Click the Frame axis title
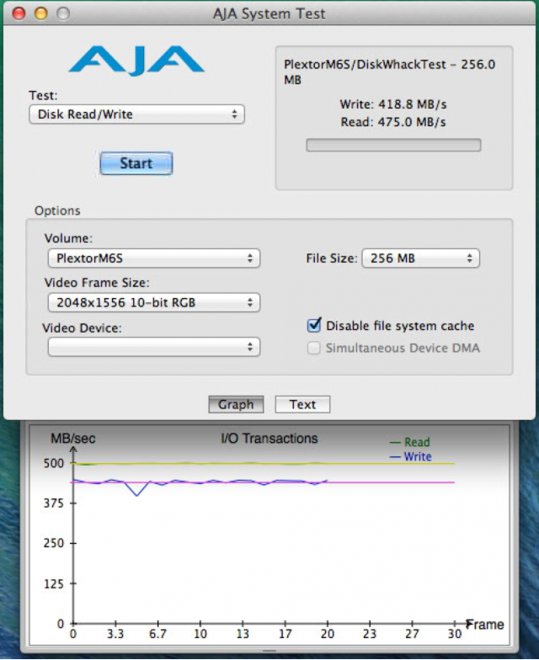This screenshot has height=660, width=539. (x=485, y=625)
